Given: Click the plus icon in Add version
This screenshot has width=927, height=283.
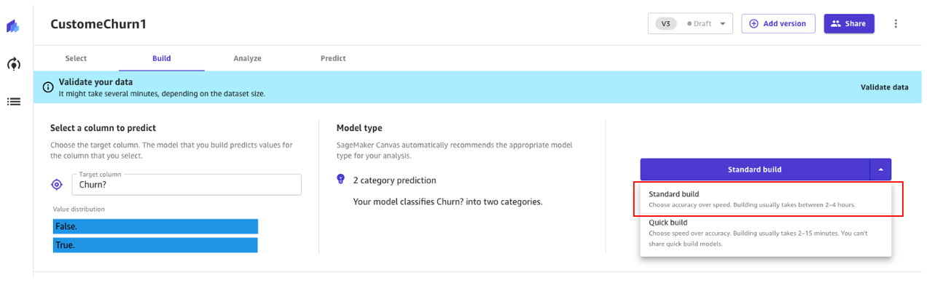Looking at the screenshot, I should point(754,23).
